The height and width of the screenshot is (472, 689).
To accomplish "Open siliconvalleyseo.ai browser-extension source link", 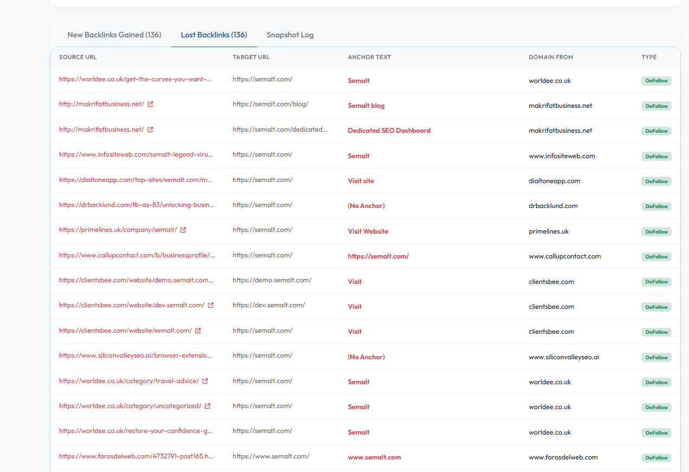I will coord(136,355).
